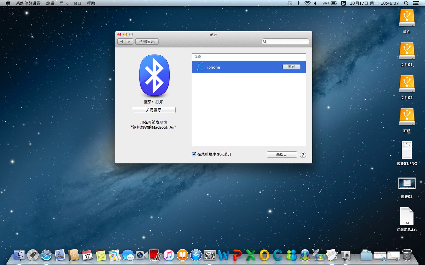
Task: Open the camera capture app in Dock
Action: pyautogui.click(x=346, y=255)
